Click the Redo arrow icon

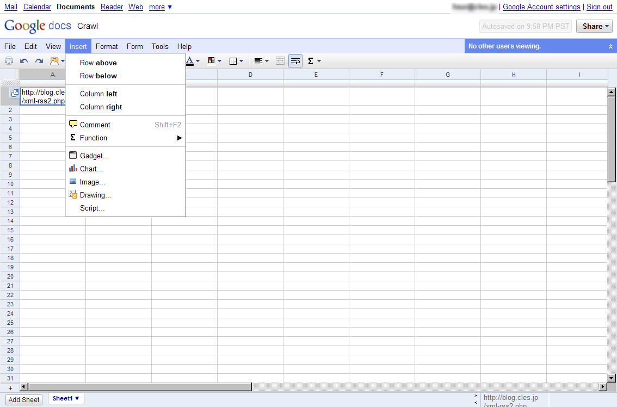point(39,61)
